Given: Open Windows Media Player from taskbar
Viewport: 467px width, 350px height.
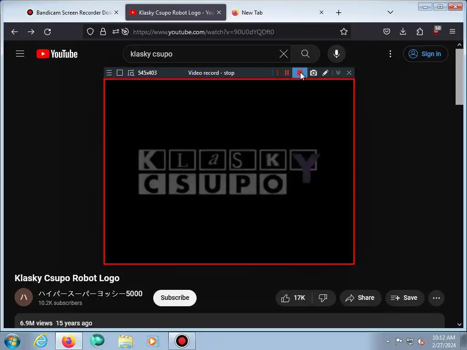Looking at the screenshot, I should pyautogui.click(x=153, y=341).
